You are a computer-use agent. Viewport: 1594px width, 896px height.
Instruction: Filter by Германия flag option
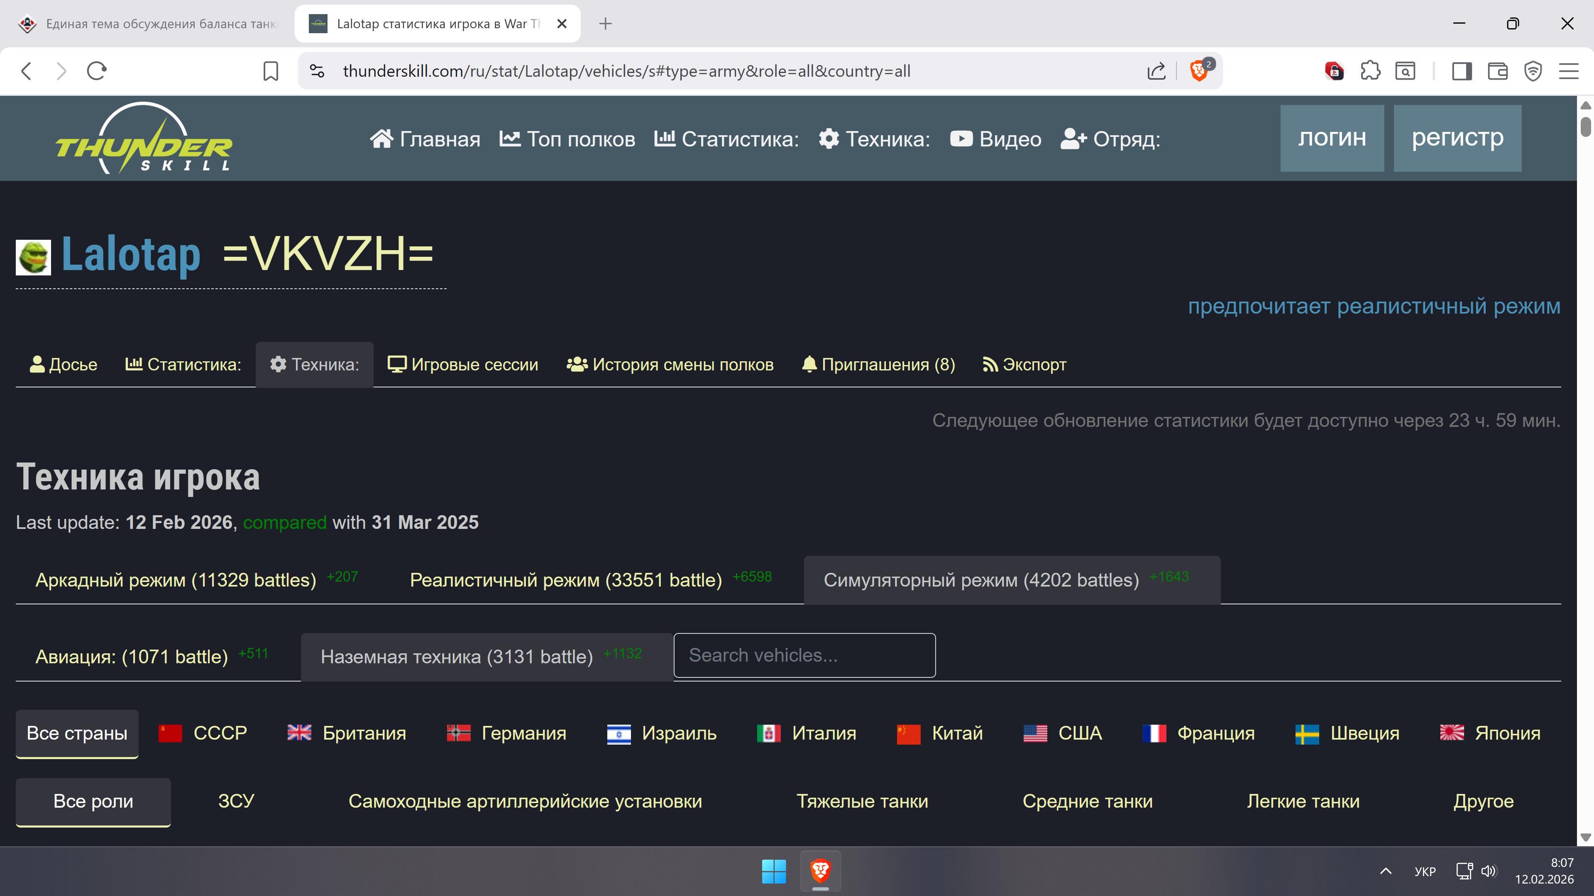(506, 733)
